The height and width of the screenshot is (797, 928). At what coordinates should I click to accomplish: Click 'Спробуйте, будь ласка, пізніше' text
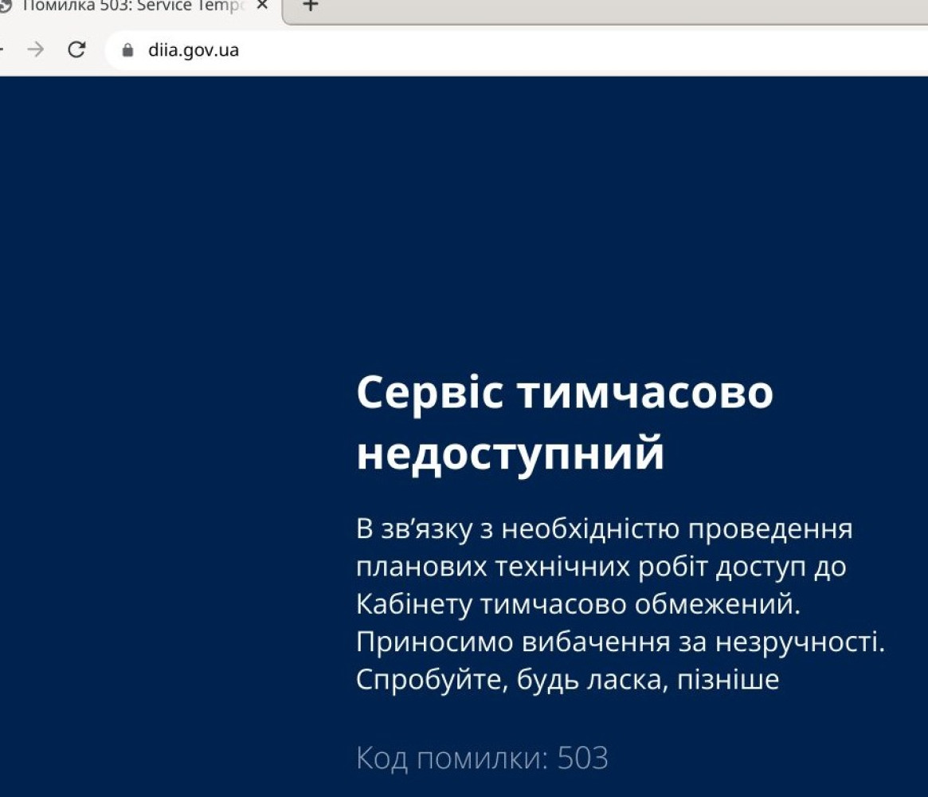tap(566, 681)
